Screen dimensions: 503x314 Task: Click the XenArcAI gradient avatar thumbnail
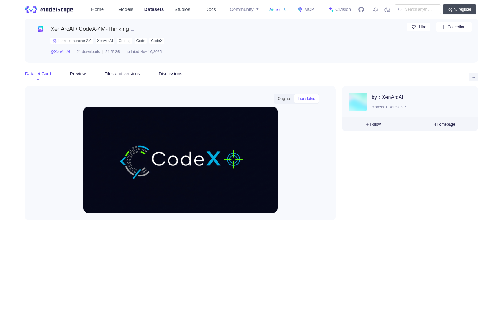coord(358,102)
